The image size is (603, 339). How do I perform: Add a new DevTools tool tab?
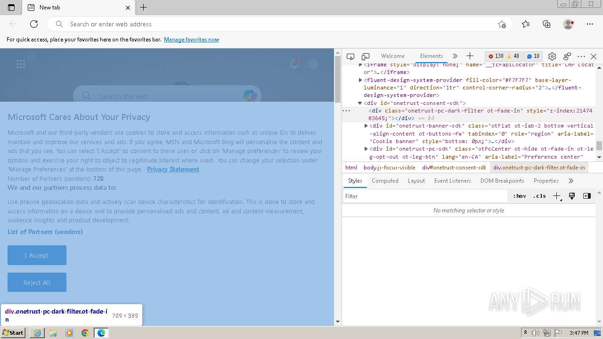(470, 56)
